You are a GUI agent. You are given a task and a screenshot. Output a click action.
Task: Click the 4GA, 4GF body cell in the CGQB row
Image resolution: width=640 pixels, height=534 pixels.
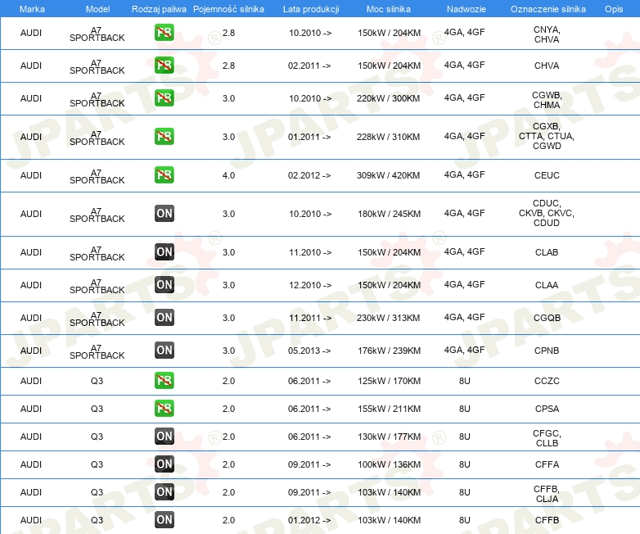pyautogui.click(x=465, y=317)
